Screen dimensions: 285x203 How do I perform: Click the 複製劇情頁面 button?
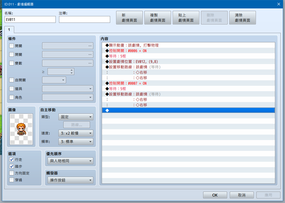coord(157,18)
